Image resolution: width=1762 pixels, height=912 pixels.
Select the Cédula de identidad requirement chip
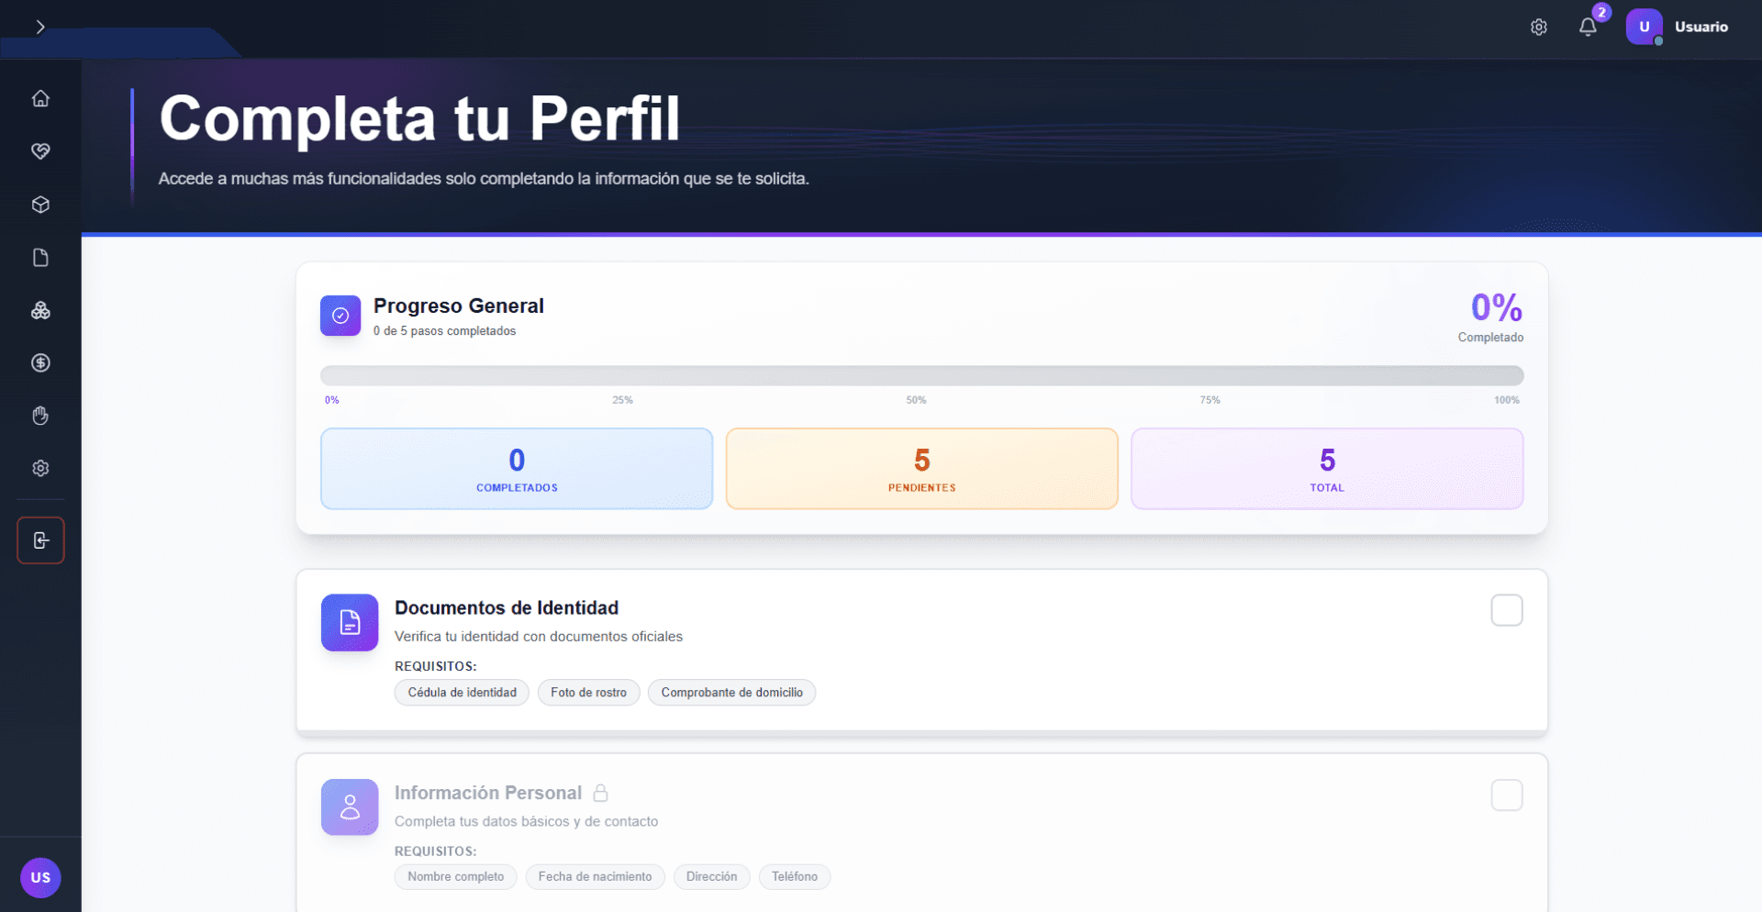pyautogui.click(x=462, y=693)
